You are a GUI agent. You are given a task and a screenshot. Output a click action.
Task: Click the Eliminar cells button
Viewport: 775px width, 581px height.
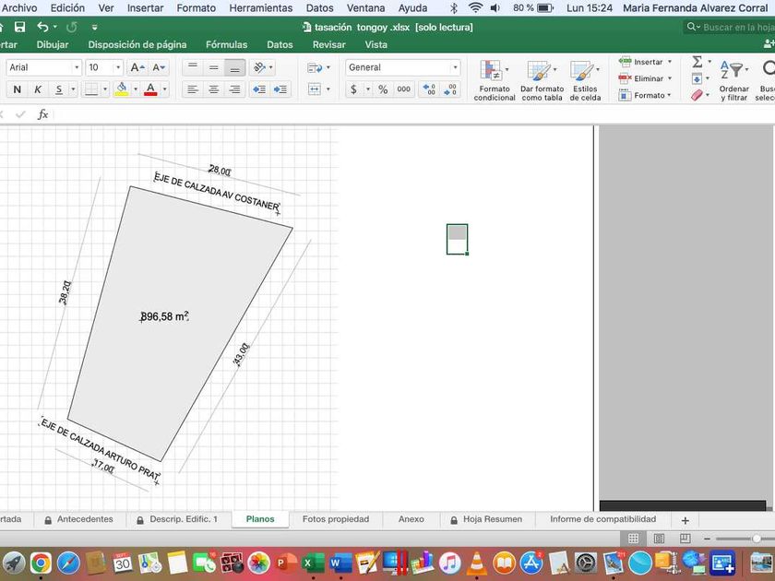(x=647, y=78)
